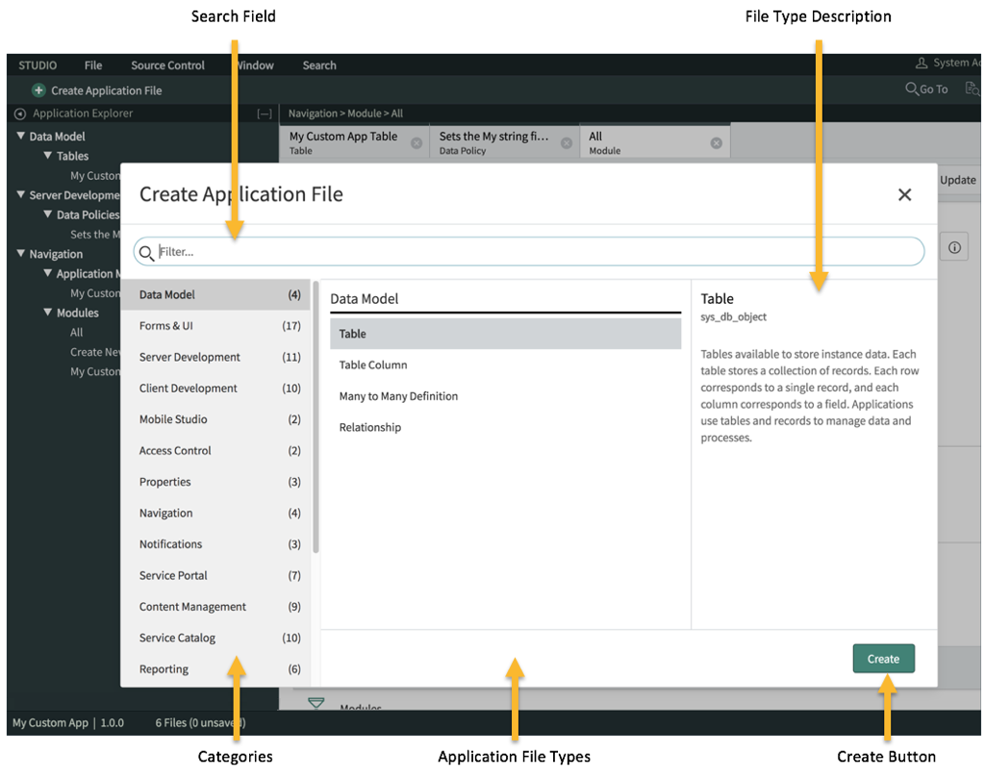This screenshot has width=985, height=778.
Task: Click inside the Filter input field
Action: coord(385,251)
